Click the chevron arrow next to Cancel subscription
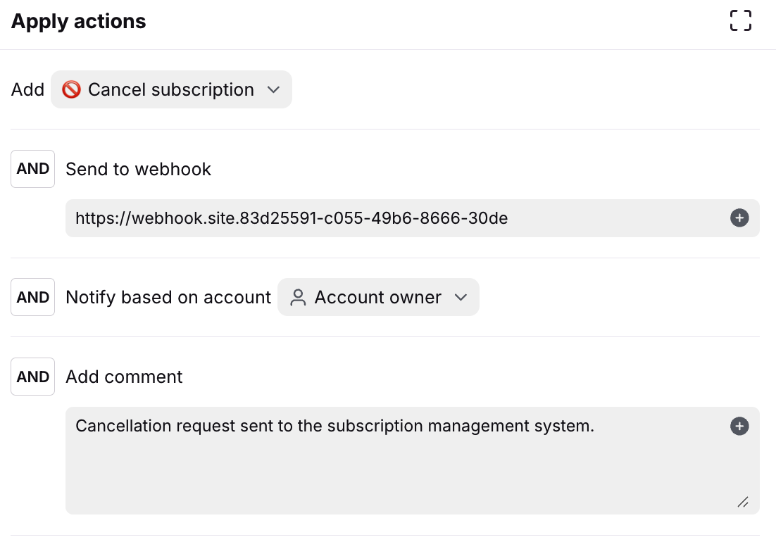This screenshot has height=549, width=776. [274, 90]
